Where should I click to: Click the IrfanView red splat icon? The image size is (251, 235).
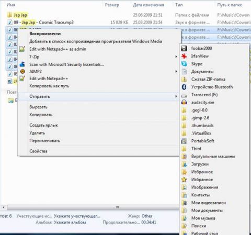(184, 56)
